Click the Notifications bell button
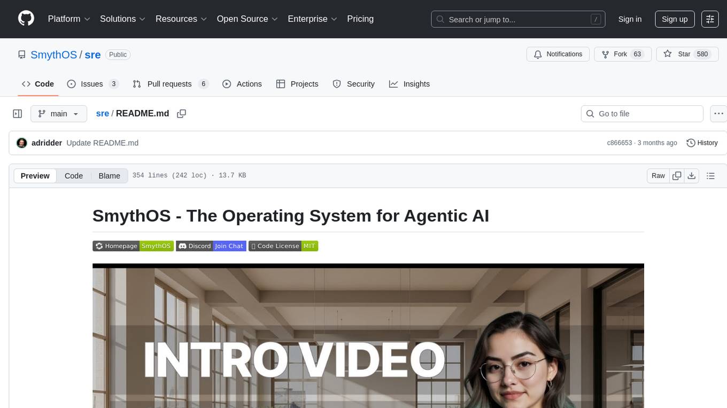 click(x=558, y=54)
